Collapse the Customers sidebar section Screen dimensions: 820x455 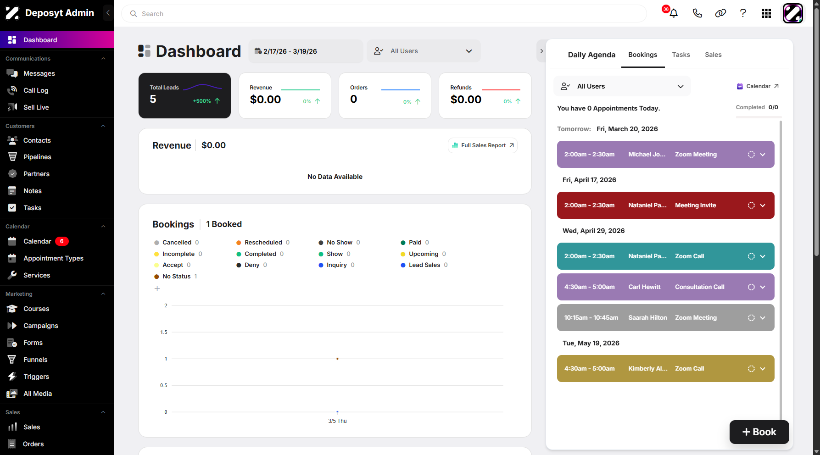point(103,126)
